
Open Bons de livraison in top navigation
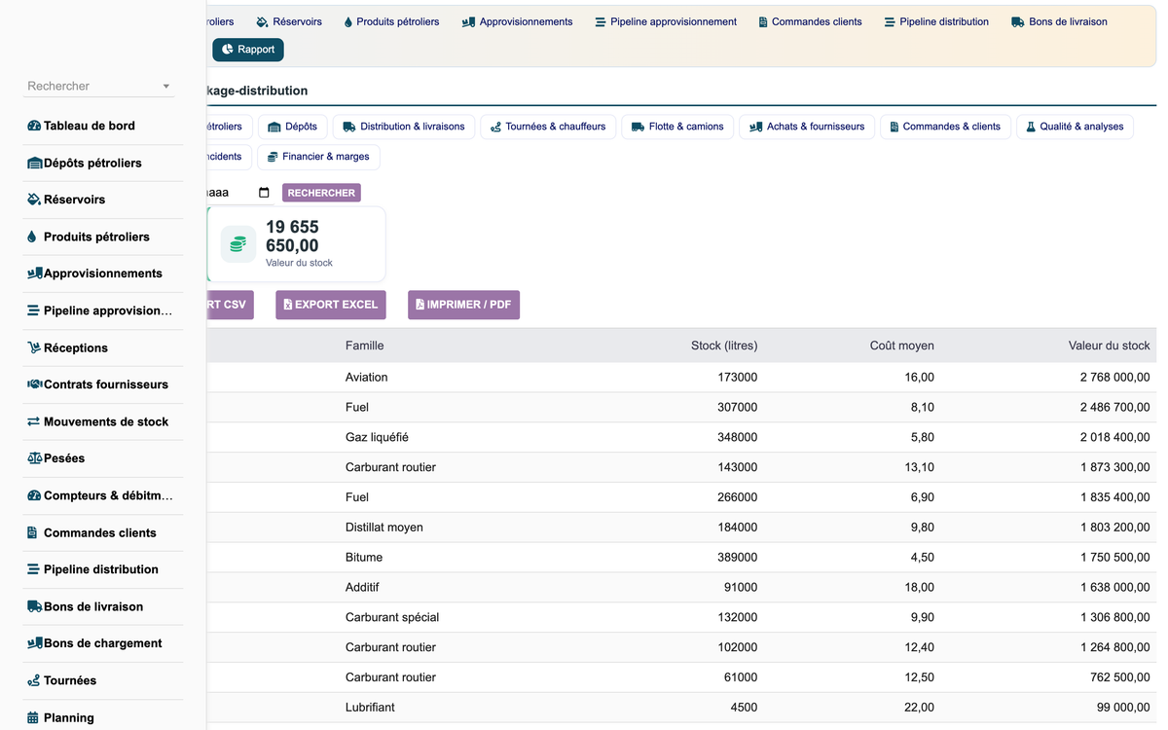[1059, 21]
